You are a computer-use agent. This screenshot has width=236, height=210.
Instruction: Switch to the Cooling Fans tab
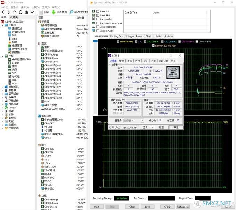tap(117, 36)
